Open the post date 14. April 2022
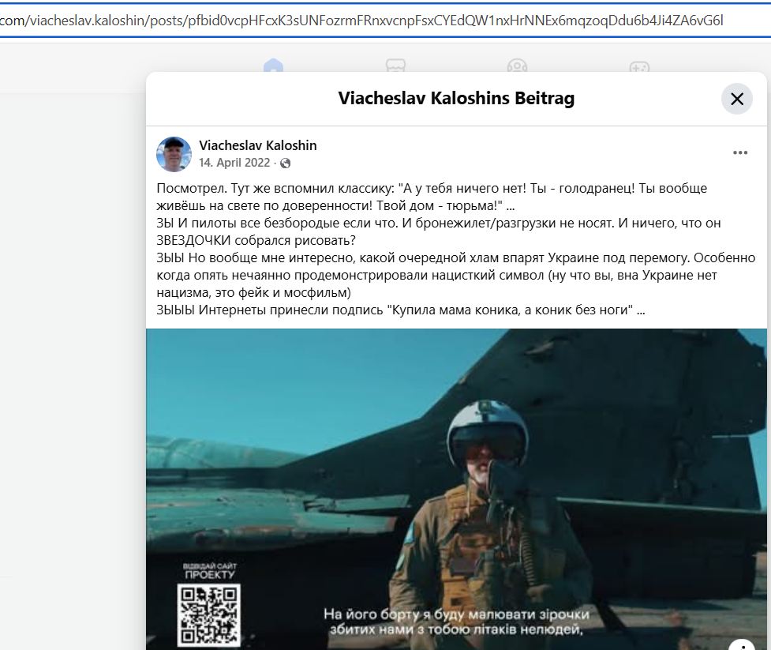 coord(234,163)
